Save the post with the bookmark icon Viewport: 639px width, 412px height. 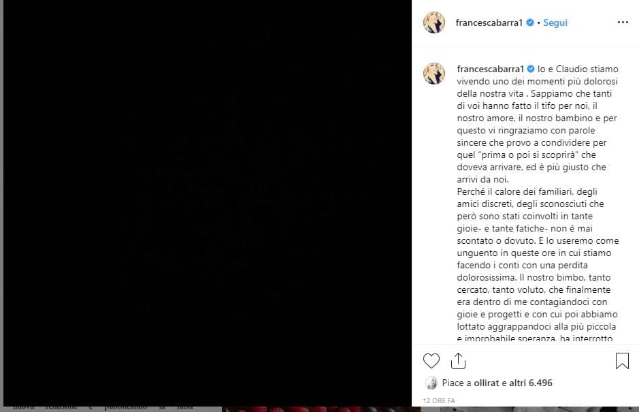coord(622,361)
